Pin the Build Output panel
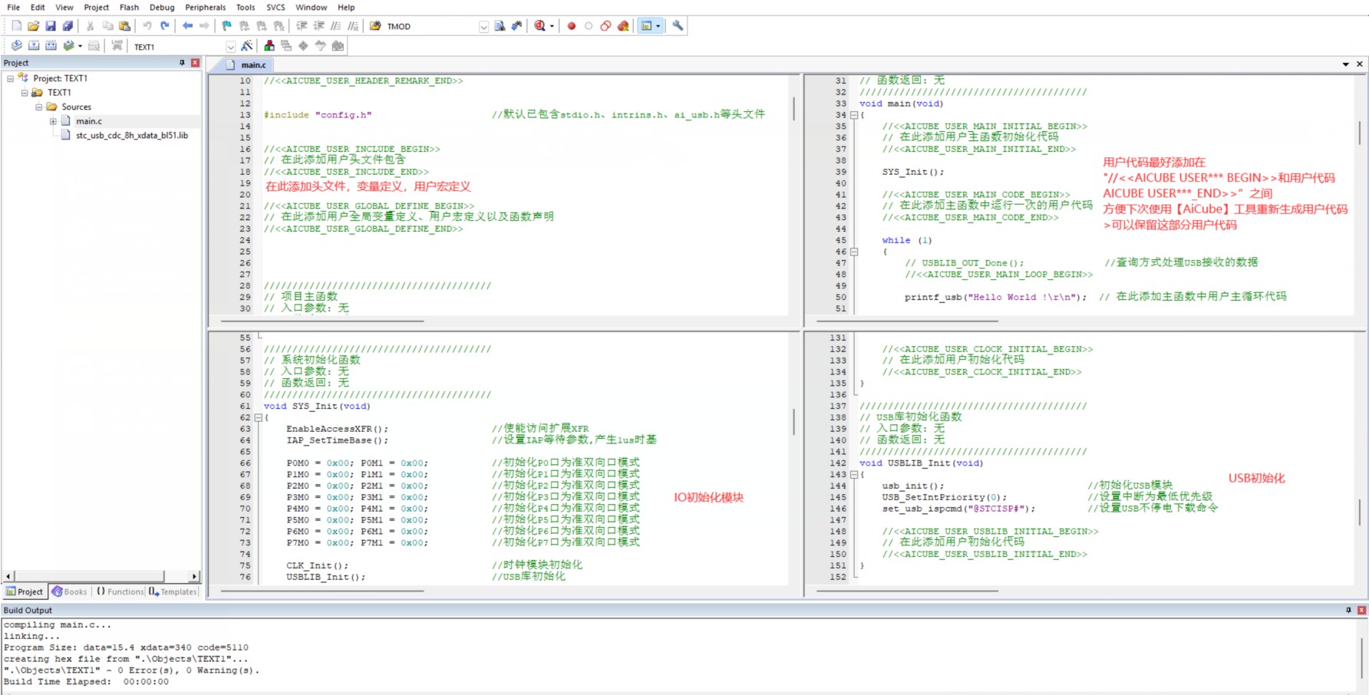 (1348, 611)
